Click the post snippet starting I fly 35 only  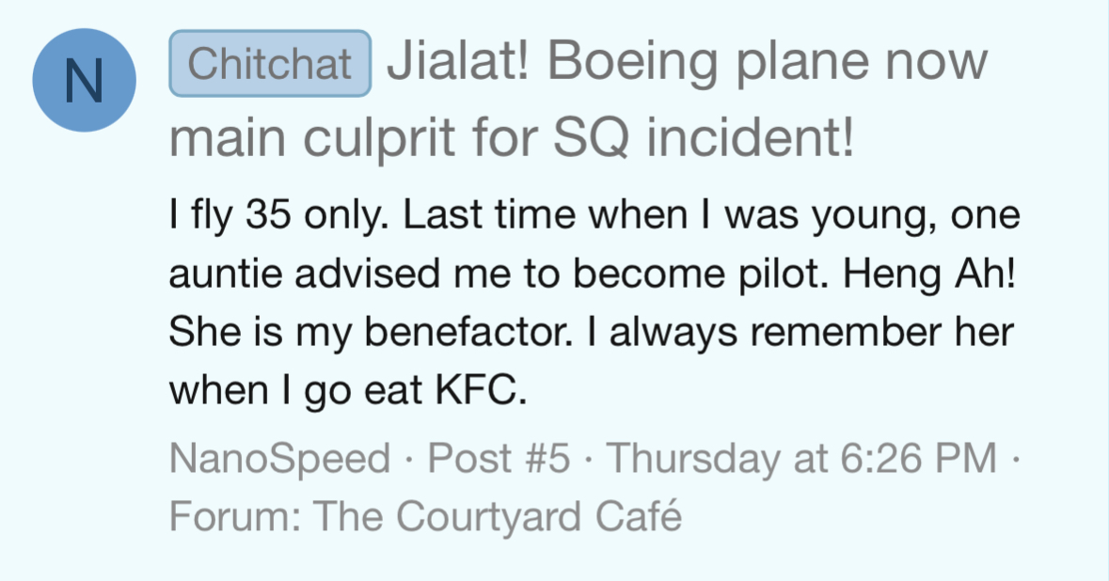594,303
